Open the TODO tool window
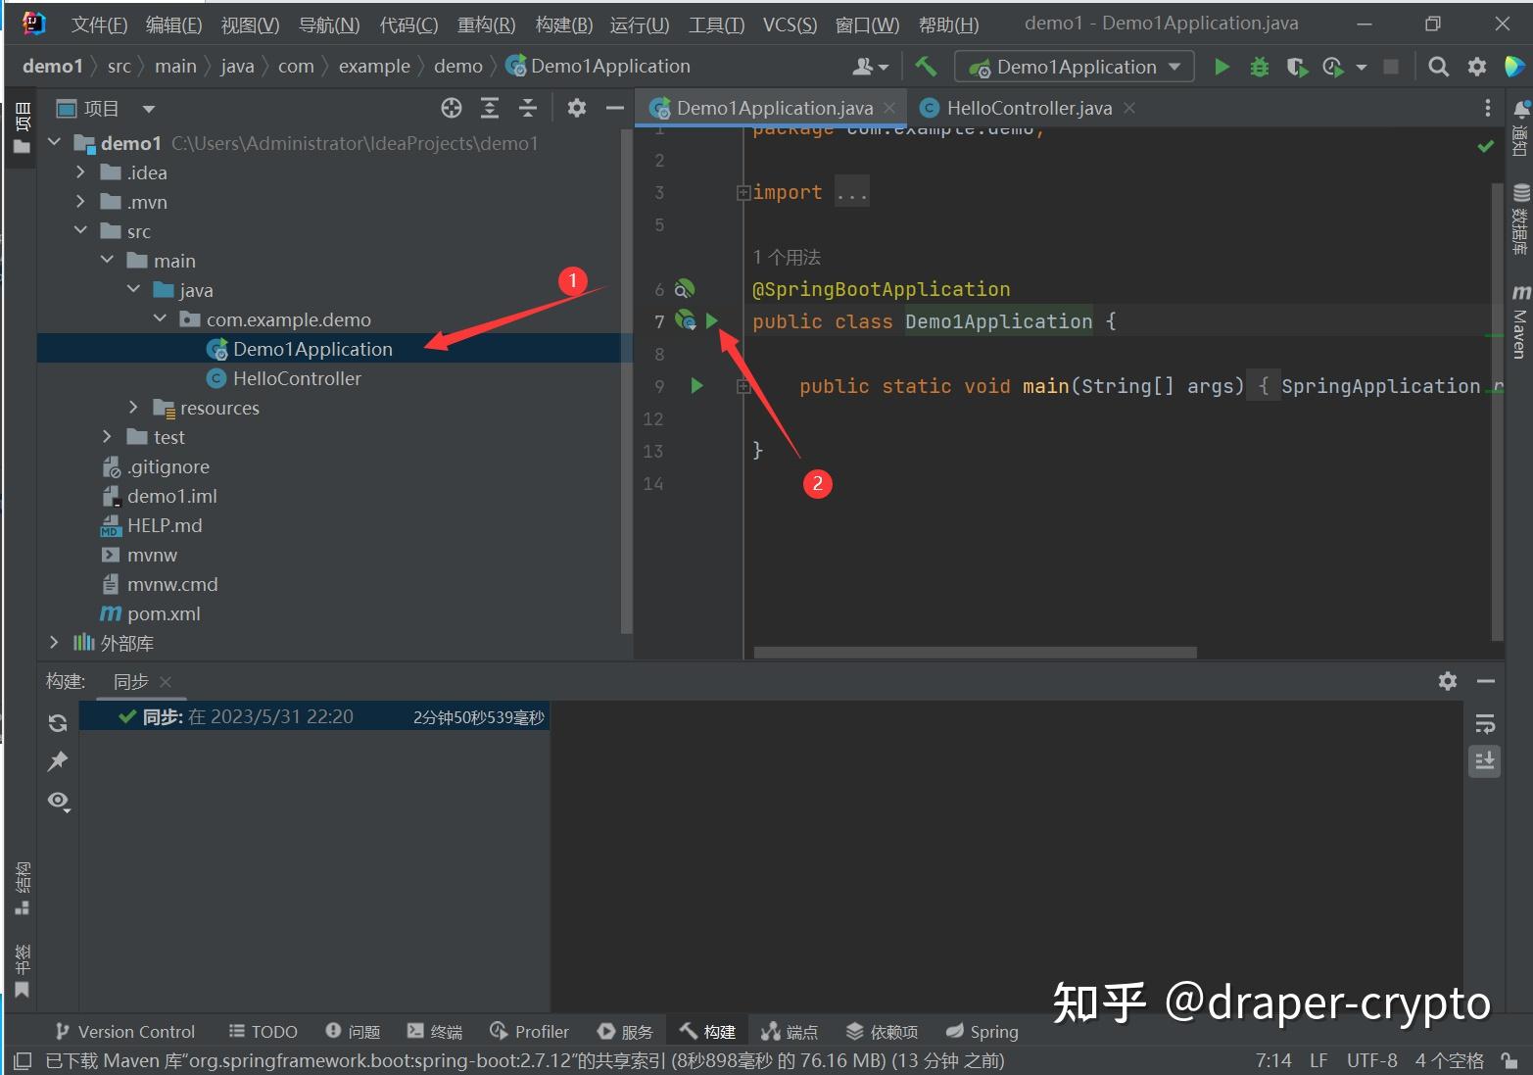The height and width of the screenshot is (1075, 1533). click(263, 1031)
